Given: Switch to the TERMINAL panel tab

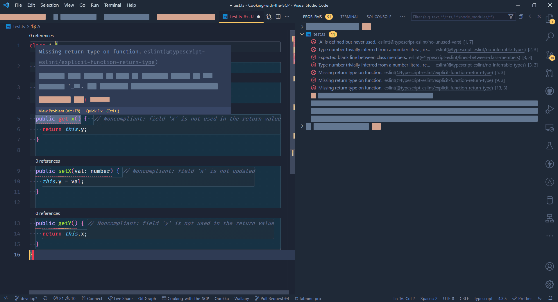Looking at the screenshot, I should 349,17.
